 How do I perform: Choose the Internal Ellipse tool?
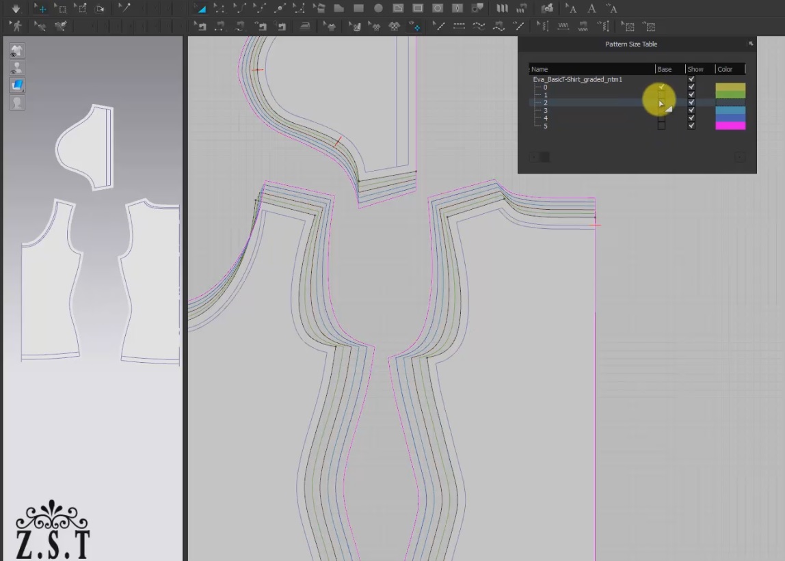[x=438, y=8]
